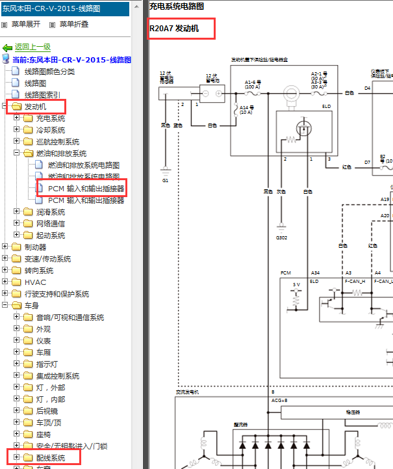Expand the 网络通信 folder
This screenshot has width=393, height=469.
pos(16,223)
